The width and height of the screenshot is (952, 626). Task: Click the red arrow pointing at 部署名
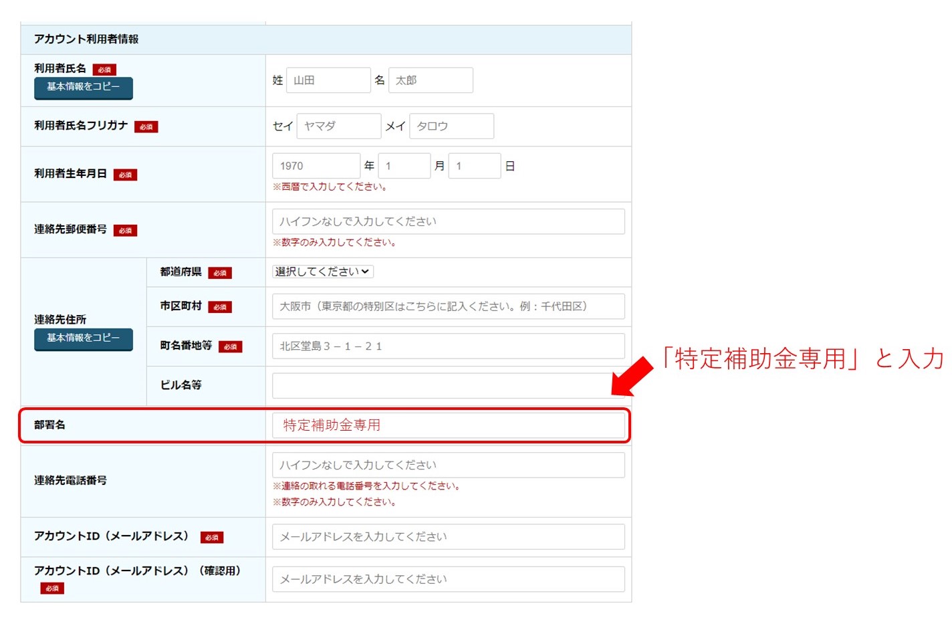[632, 376]
